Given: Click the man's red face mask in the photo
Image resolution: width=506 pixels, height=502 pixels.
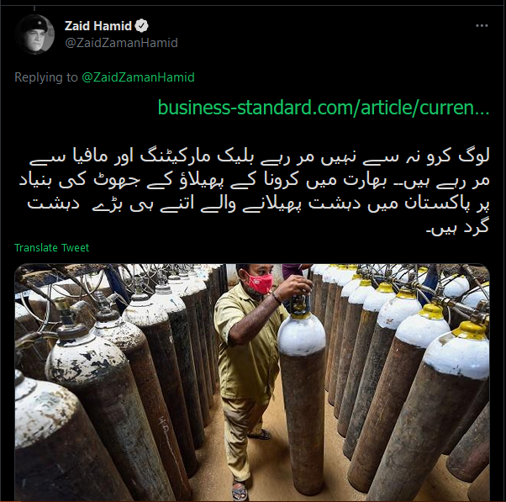Looking at the screenshot, I should click(259, 282).
